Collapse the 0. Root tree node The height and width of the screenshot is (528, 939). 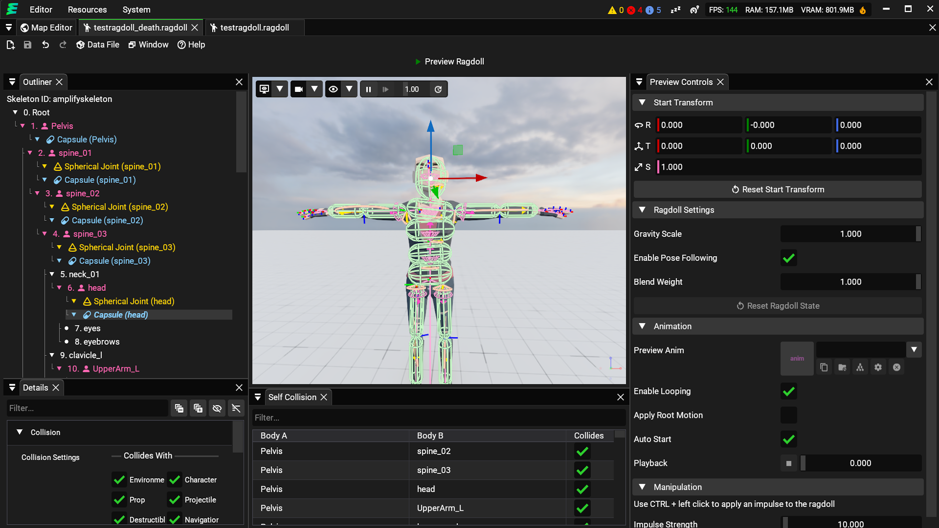pos(15,112)
